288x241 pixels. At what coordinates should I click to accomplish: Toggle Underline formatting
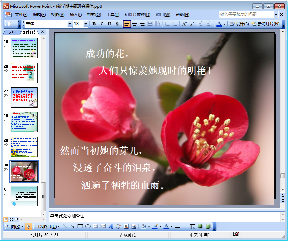109,24
